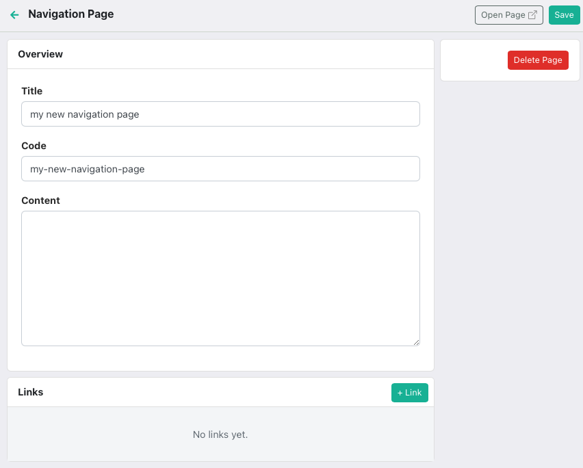Click the "No links yet." message
583x468 pixels.
(220, 434)
